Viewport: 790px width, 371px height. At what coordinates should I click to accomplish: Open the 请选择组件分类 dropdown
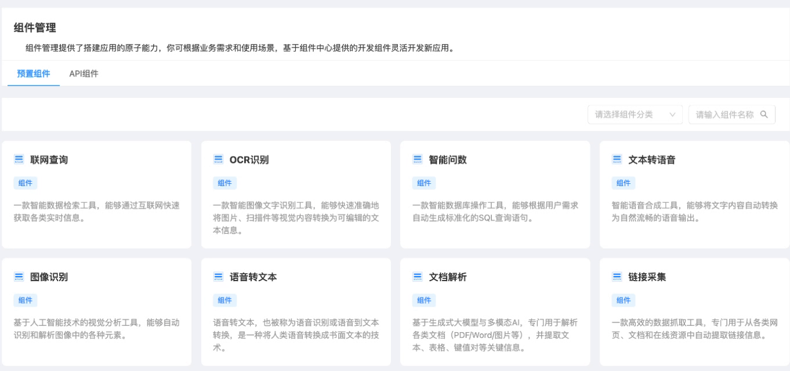(629, 115)
